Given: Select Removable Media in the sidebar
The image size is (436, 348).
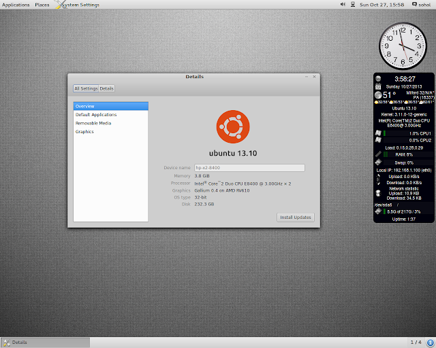Looking at the screenshot, I should point(110,123).
